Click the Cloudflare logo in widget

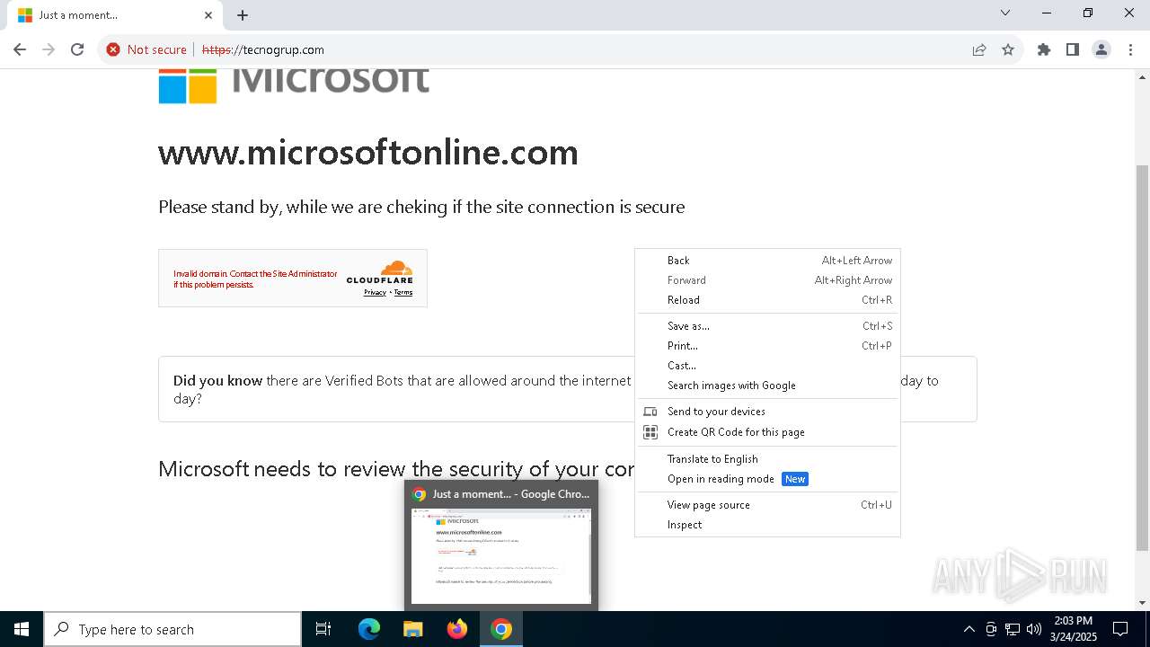tap(379, 272)
